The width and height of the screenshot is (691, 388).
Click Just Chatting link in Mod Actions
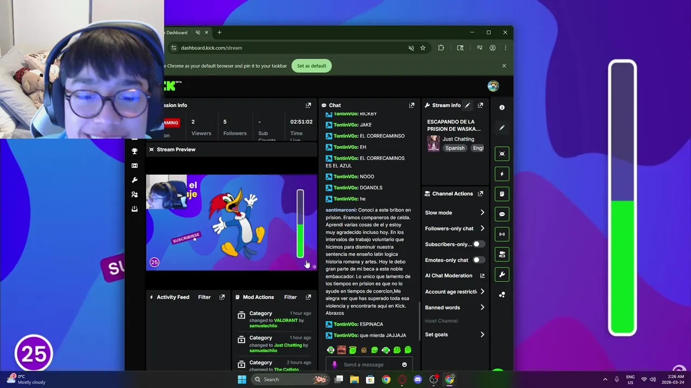(288, 345)
